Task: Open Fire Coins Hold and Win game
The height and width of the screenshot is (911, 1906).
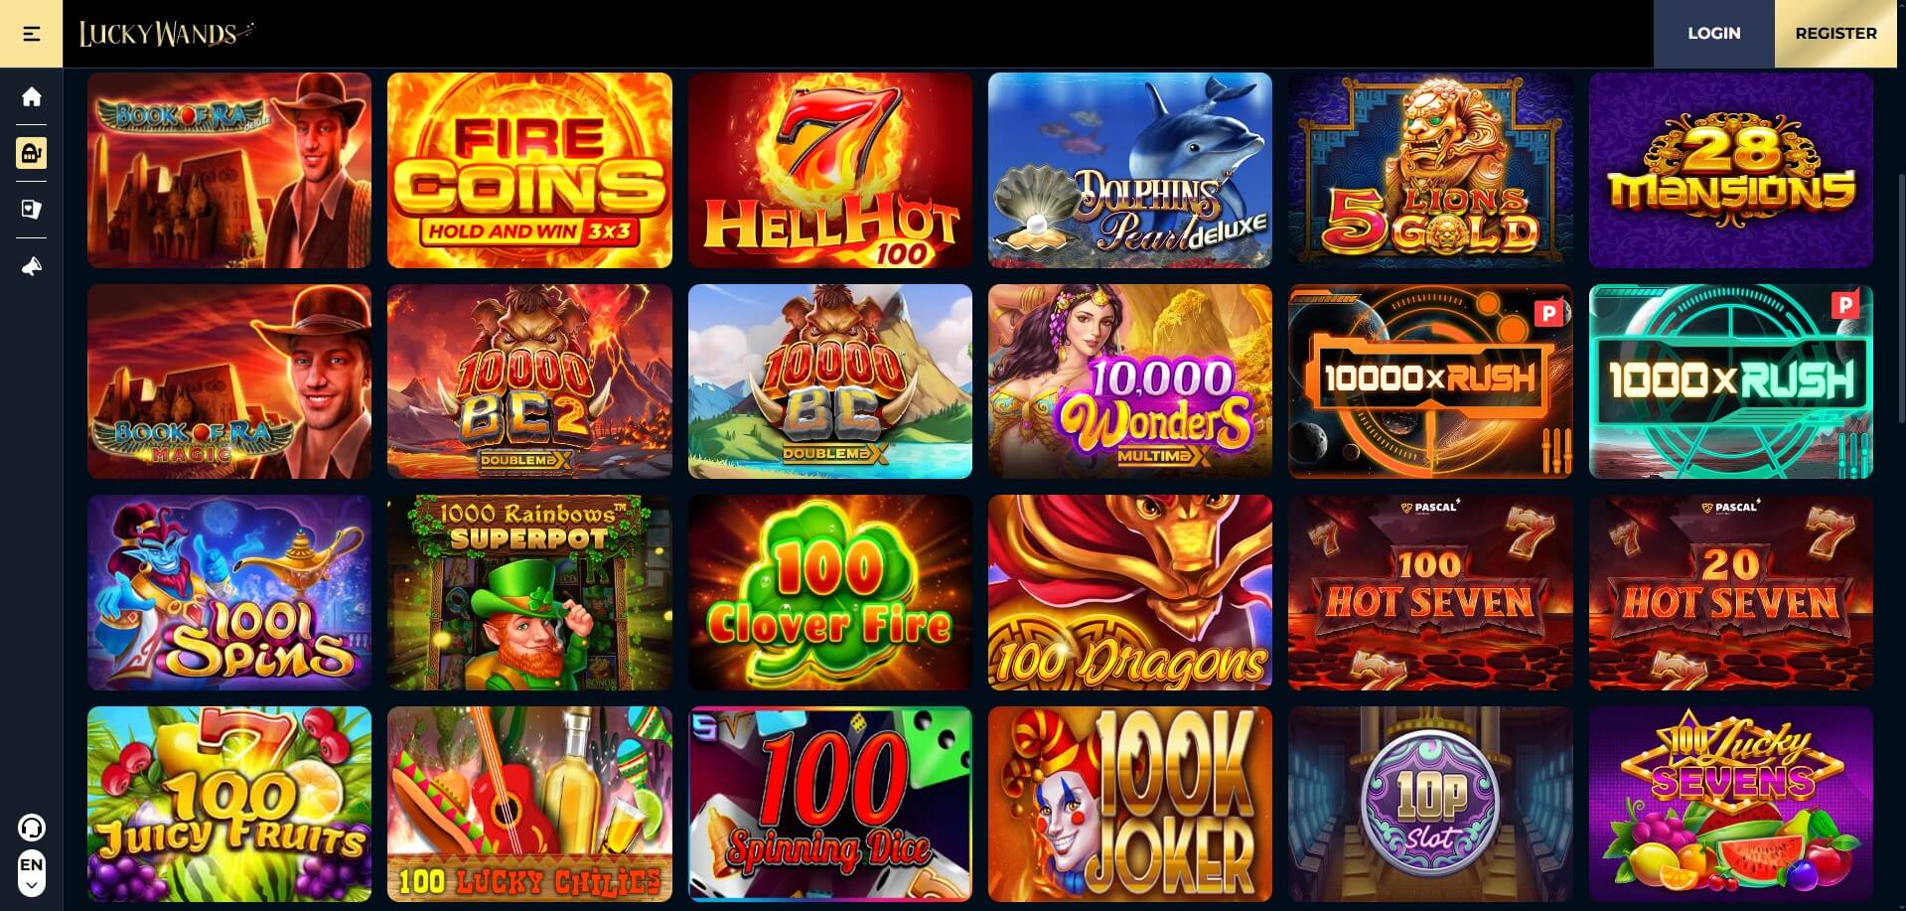Action: 529,170
